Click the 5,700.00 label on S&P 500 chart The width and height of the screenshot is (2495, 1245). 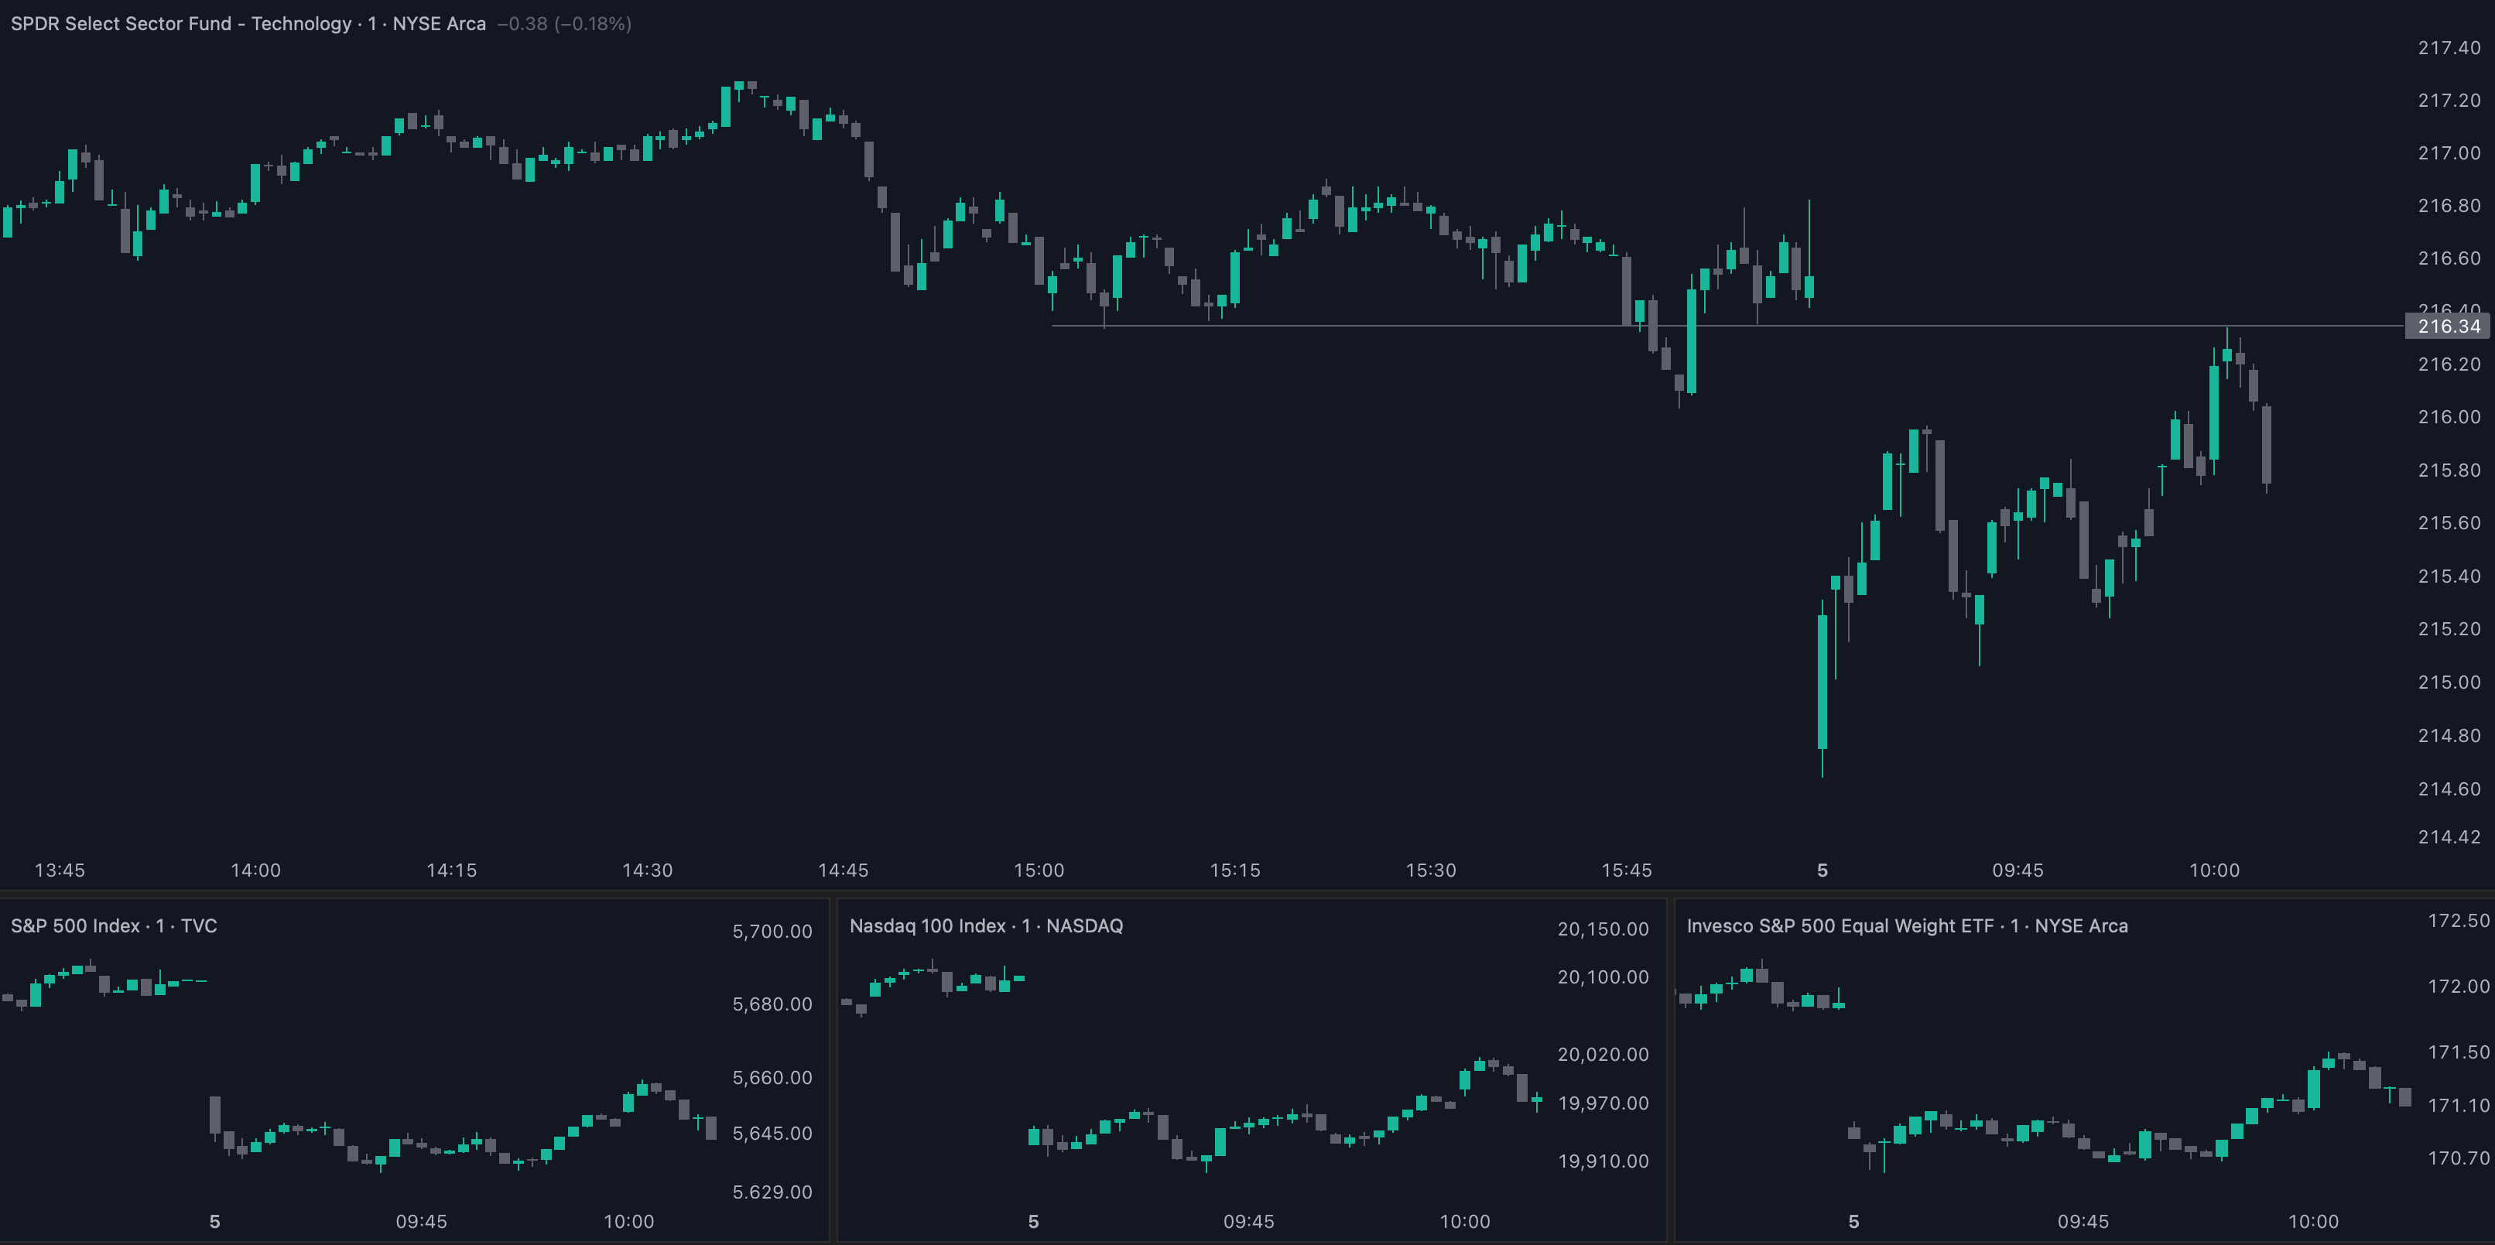[772, 932]
